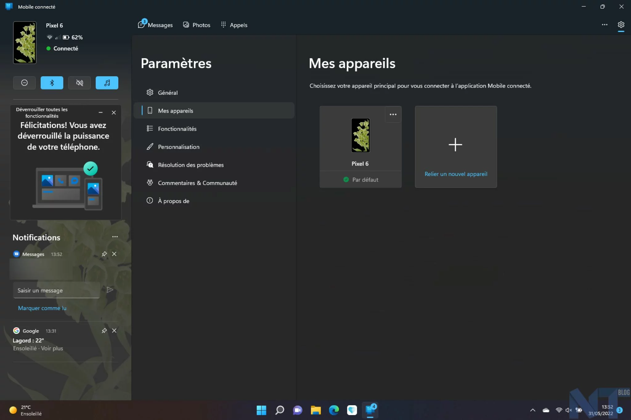Toggle Do Not Disturb on phone
Screen dimensions: 631x420
click(24, 83)
